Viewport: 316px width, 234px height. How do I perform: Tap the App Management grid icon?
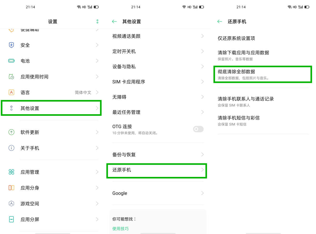pyautogui.click(x=11, y=172)
